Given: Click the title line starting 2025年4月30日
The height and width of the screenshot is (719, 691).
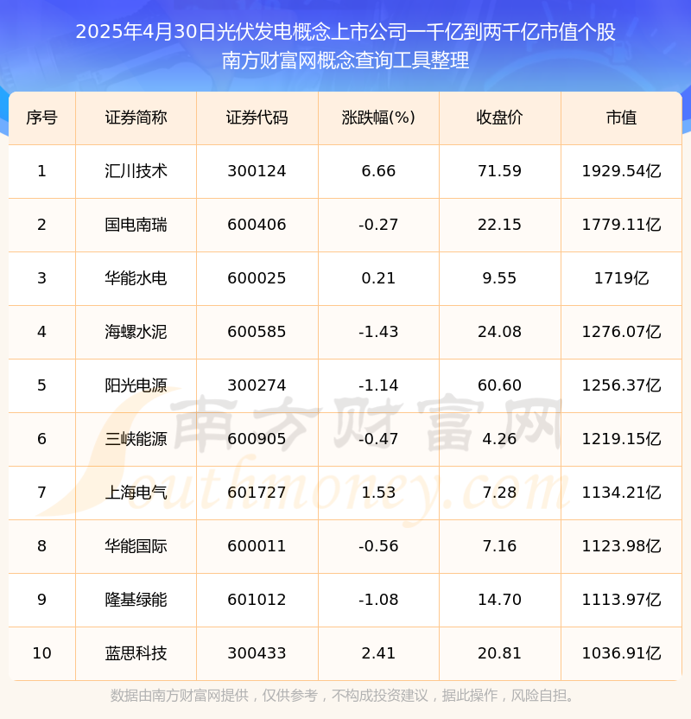Looking at the screenshot, I should click(x=345, y=32).
